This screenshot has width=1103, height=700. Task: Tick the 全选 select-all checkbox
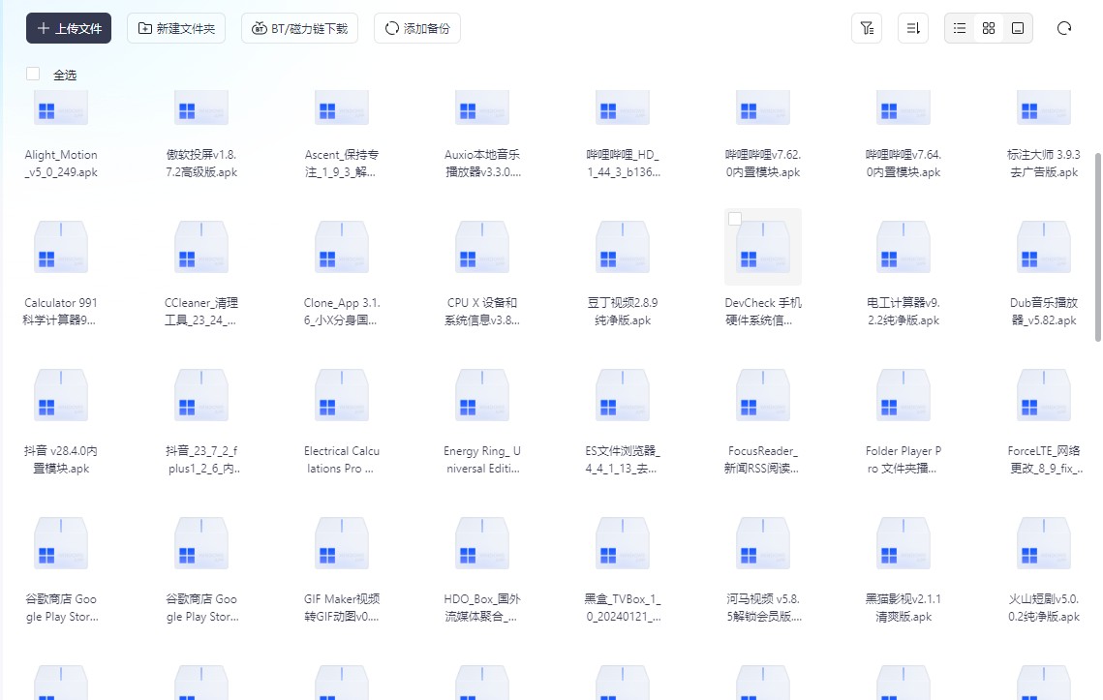(33, 74)
